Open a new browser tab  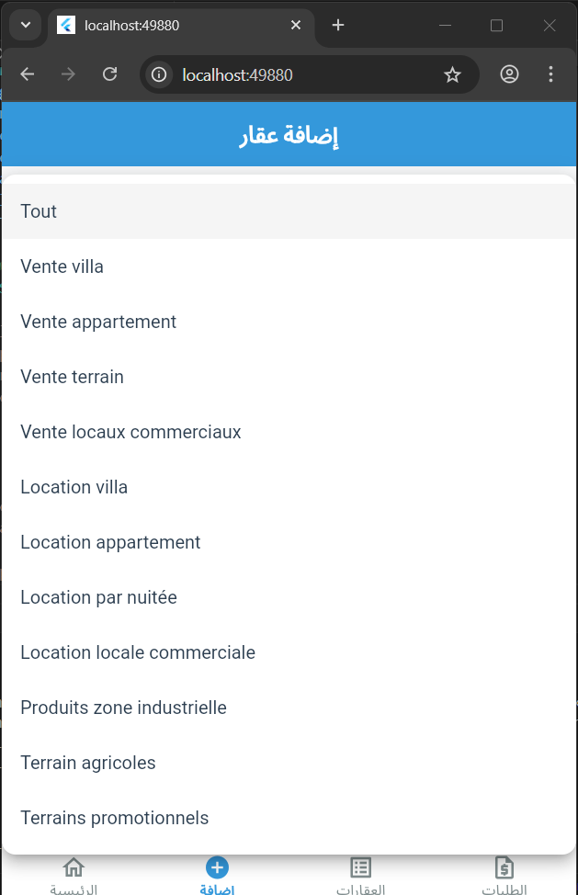[338, 25]
